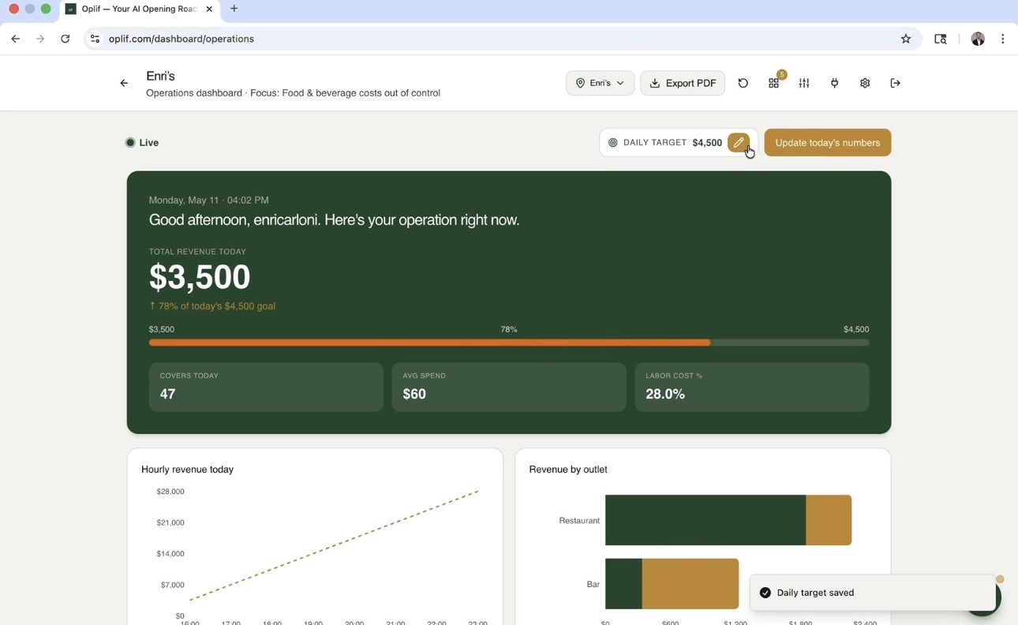This screenshot has height=625, width=1018.
Task: Click the Restaurant green bar segment
Action: point(705,520)
